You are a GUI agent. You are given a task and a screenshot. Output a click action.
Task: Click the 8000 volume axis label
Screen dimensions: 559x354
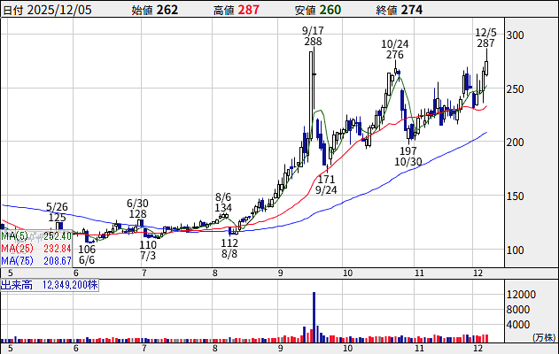pyautogui.click(x=518, y=310)
